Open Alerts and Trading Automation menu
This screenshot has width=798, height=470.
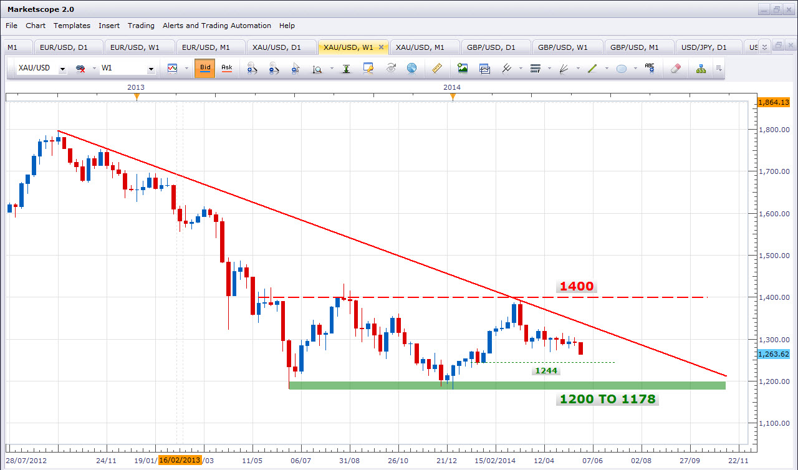(x=217, y=26)
